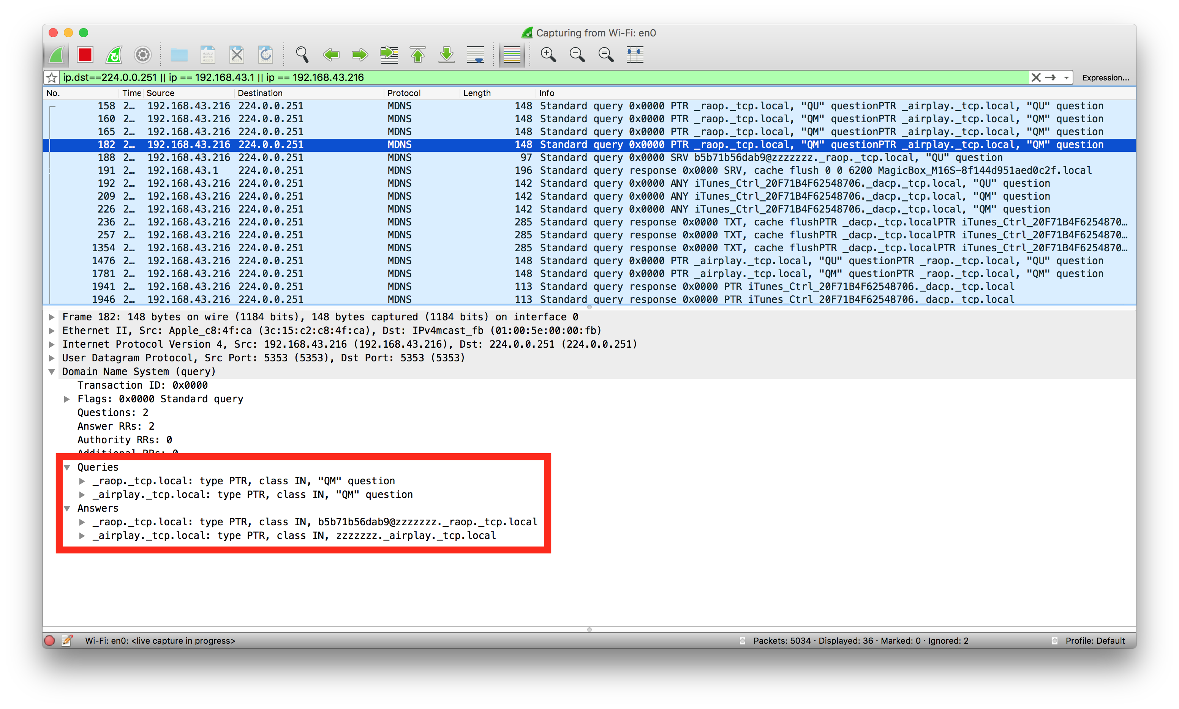Zoom in on the packet text
Viewport: 1179px width, 709px height.
(548, 55)
